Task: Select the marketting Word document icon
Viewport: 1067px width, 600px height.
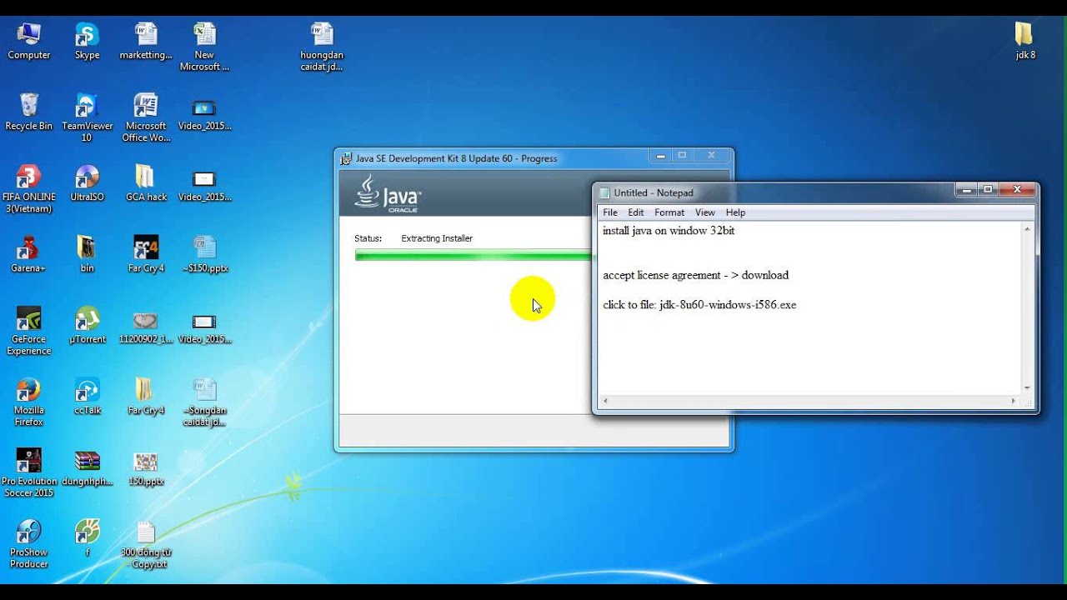Action: point(146,42)
